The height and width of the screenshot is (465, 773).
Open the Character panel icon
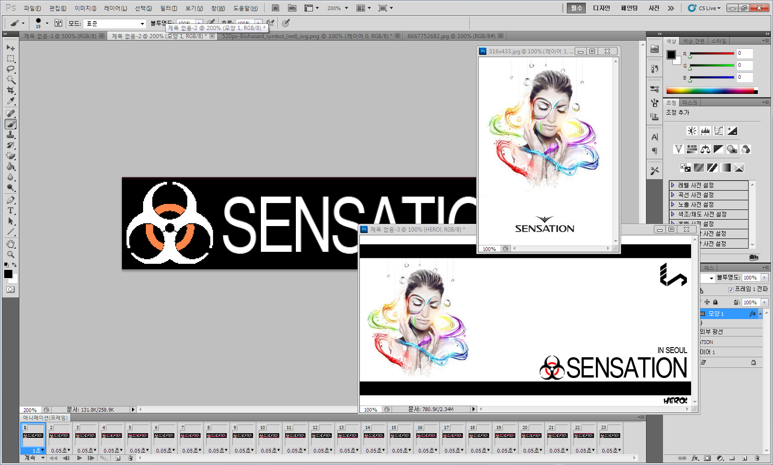click(x=654, y=137)
